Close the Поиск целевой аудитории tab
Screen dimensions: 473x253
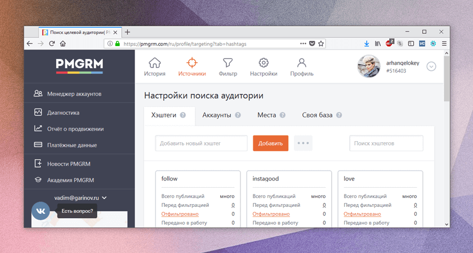pyautogui.click(x=115, y=32)
